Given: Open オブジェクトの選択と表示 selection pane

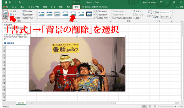Looking at the screenshot, I should pos(122,18).
